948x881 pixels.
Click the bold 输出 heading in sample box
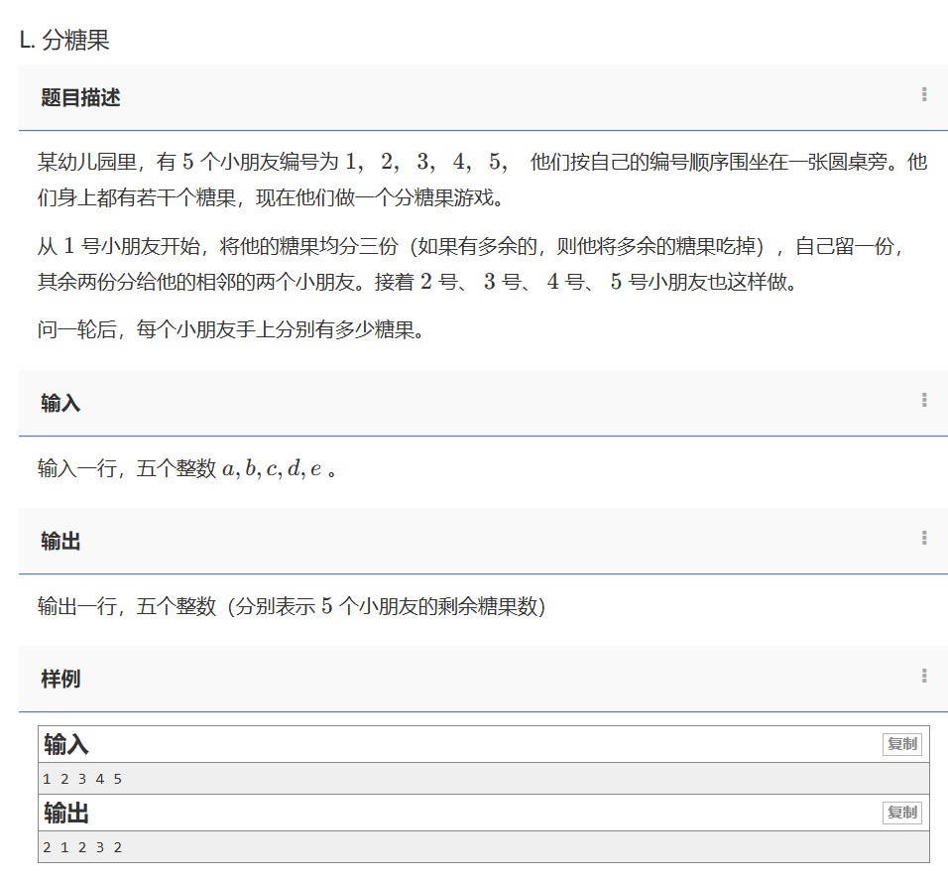coord(66,814)
